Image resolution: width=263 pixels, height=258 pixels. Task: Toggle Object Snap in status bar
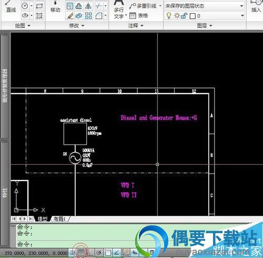point(108,253)
